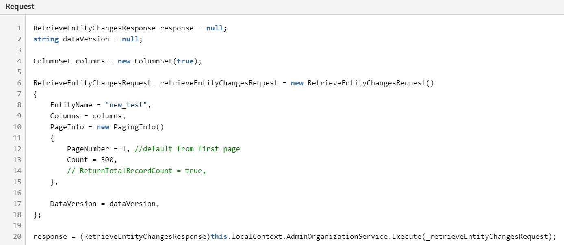The image size is (564, 245).
Task: Click "localContext" on line 20
Action: [x=257, y=237]
